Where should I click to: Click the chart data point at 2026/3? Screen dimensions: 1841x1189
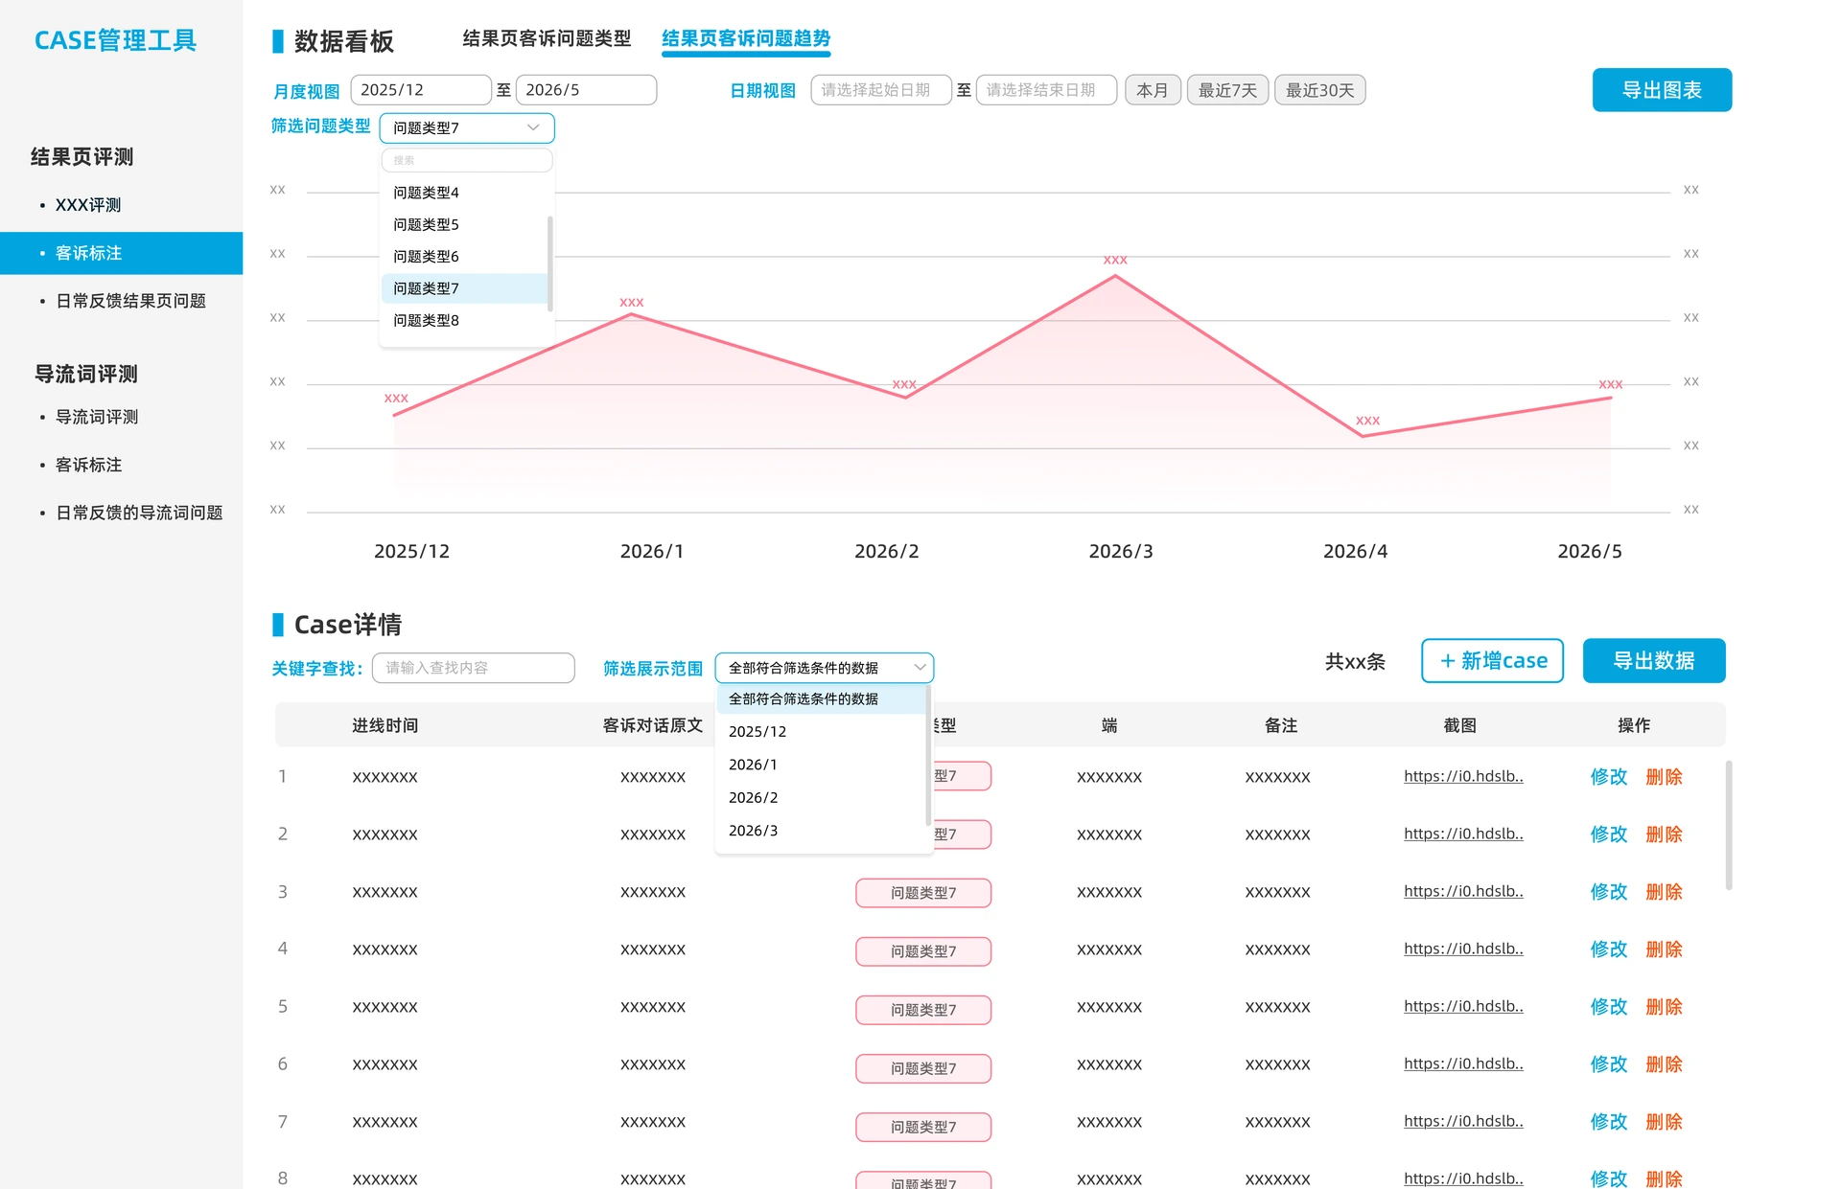[1115, 276]
